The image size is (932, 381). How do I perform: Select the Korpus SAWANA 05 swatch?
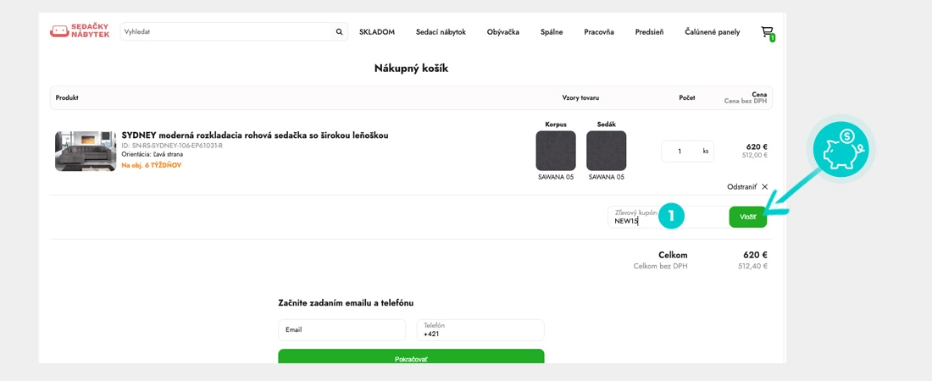coord(556,151)
